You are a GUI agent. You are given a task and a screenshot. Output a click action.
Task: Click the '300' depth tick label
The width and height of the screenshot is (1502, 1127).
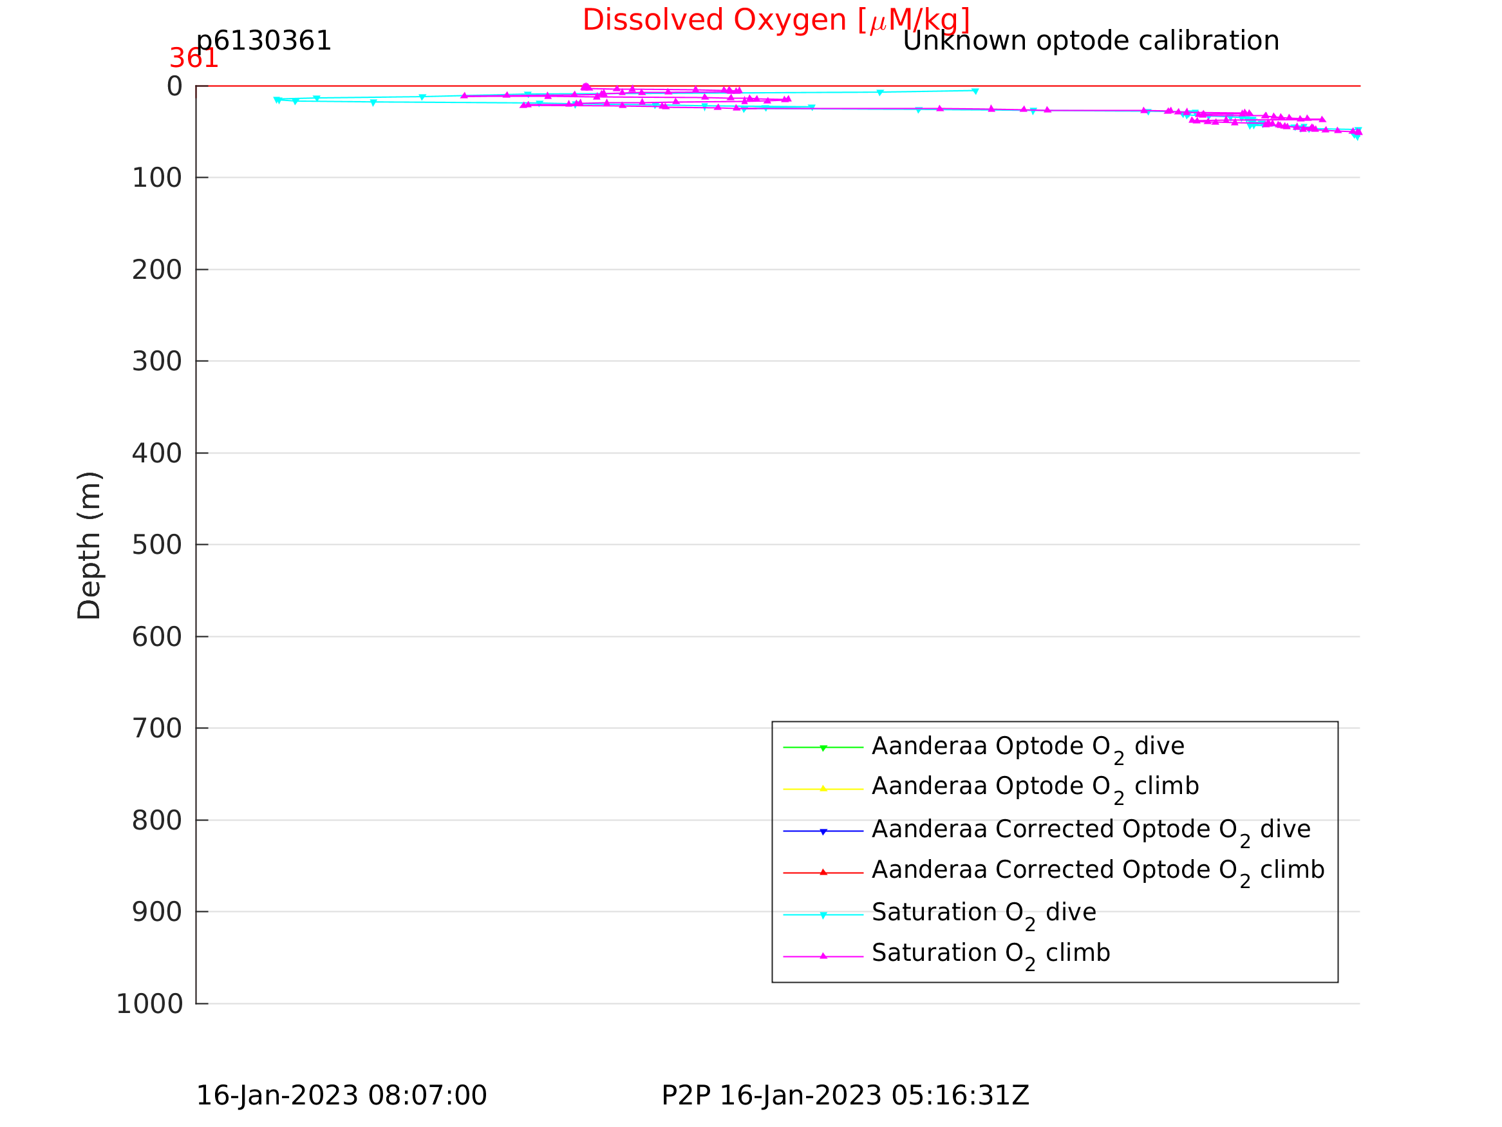(157, 361)
